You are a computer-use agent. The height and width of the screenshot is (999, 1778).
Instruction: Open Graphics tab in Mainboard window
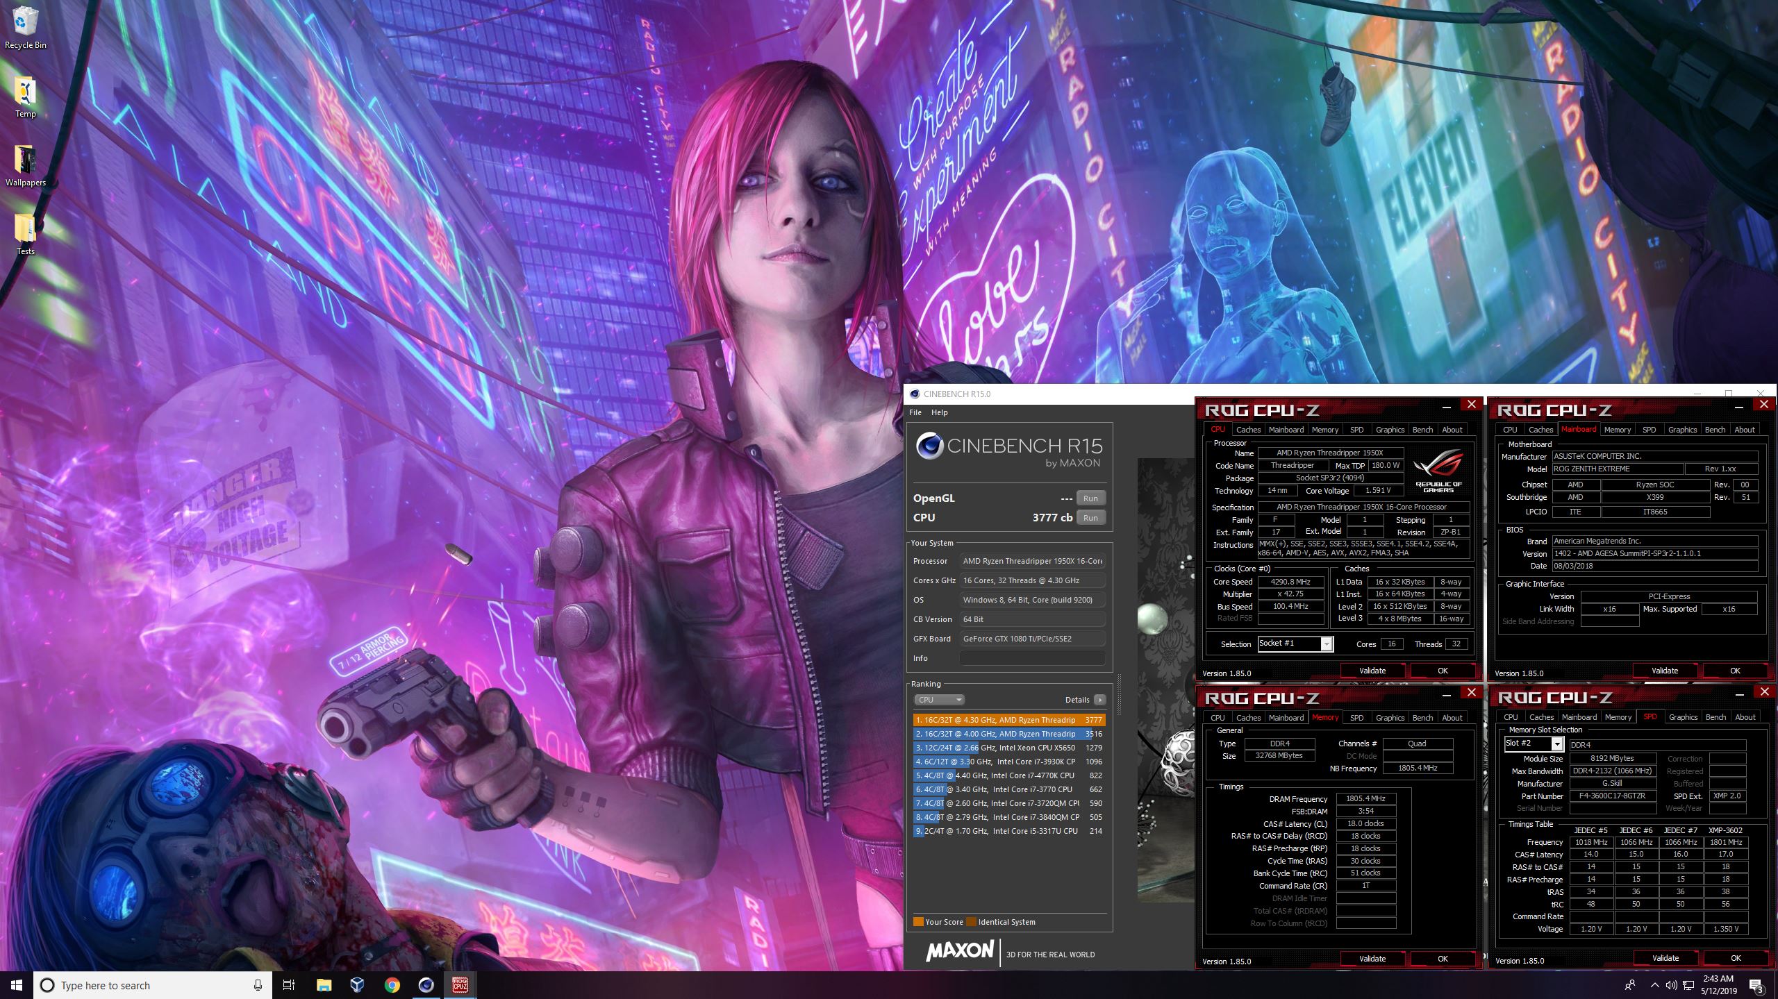click(x=1682, y=430)
